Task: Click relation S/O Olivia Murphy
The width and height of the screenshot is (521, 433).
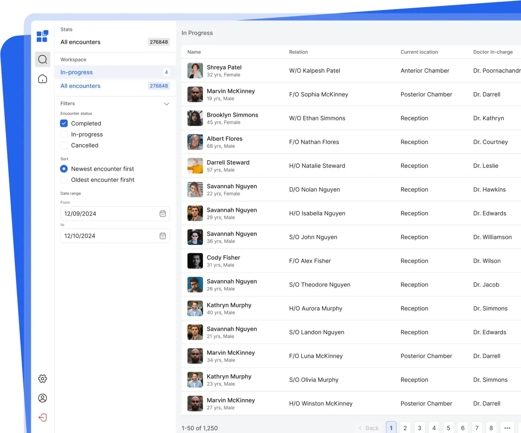Action: click(314, 380)
